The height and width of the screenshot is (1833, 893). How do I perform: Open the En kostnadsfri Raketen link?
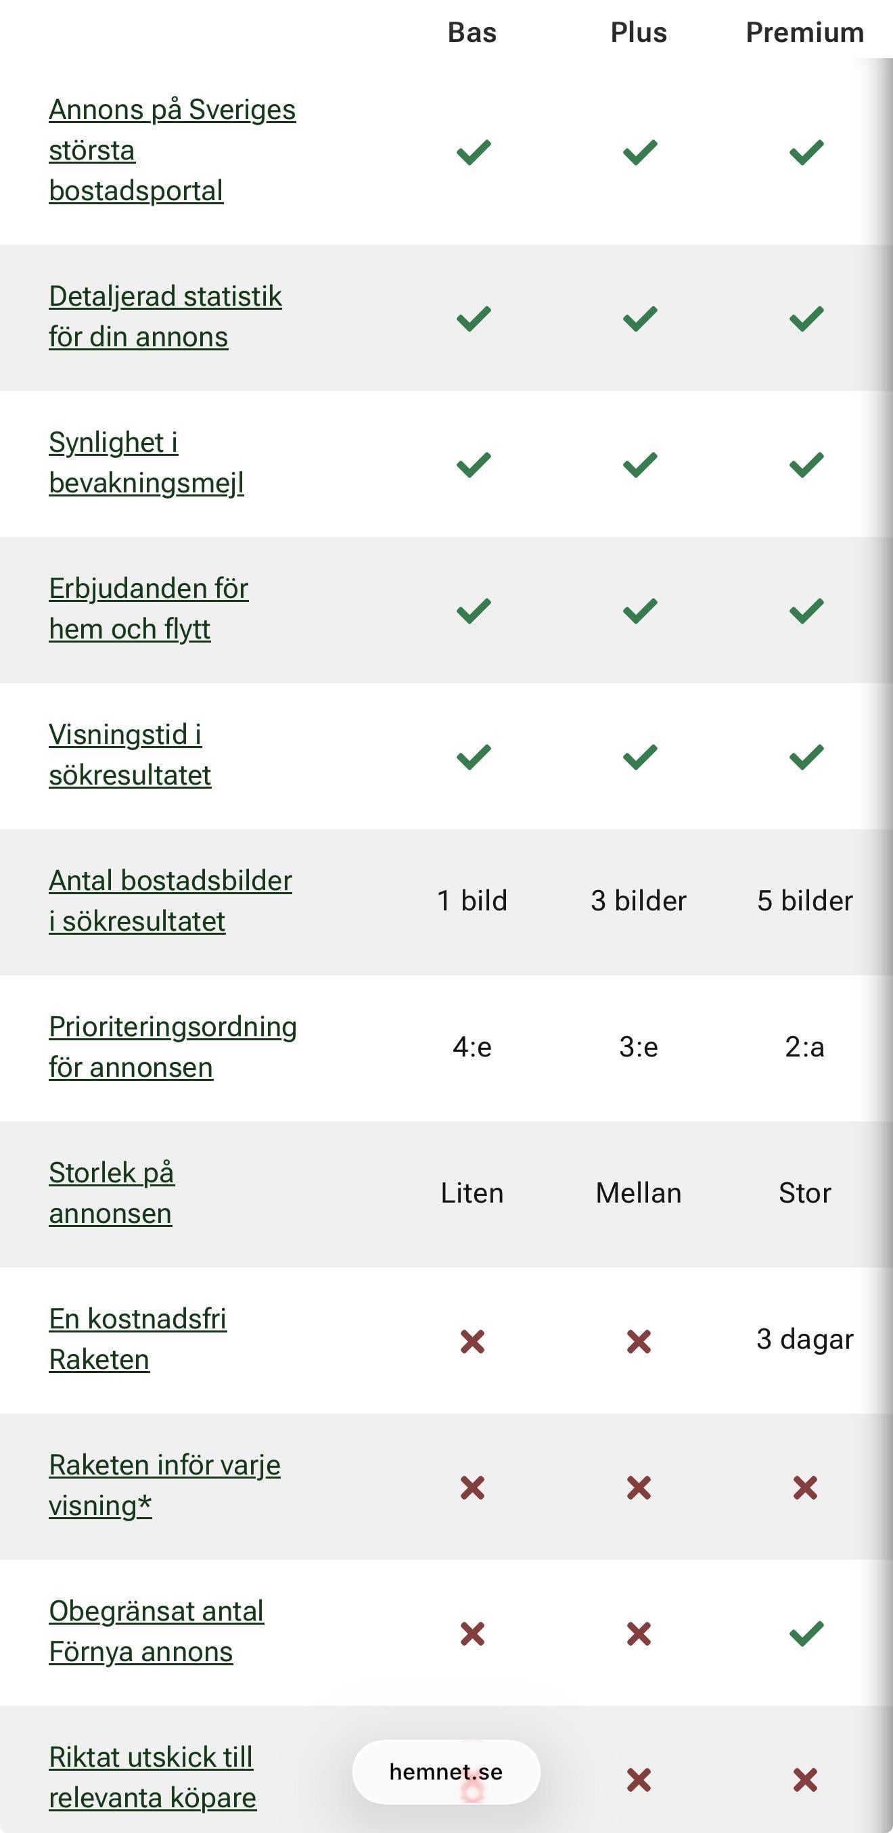[x=137, y=1339]
